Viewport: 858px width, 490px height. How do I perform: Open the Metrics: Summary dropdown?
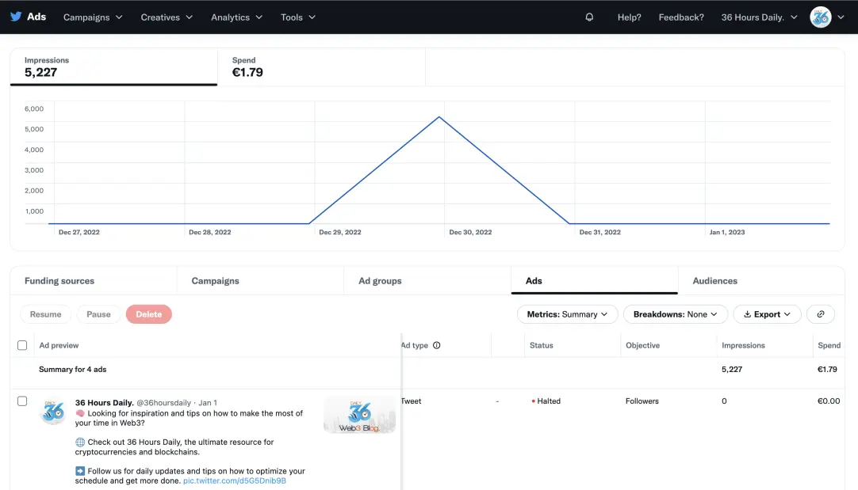click(x=568, y=314)
